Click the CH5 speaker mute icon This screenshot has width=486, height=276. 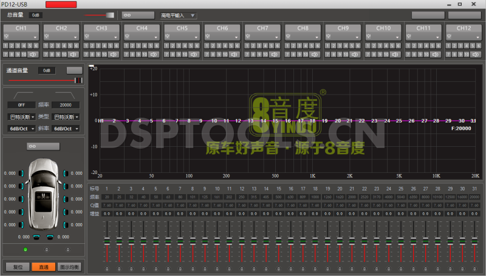pyautogui.click(x=194, y=55)
